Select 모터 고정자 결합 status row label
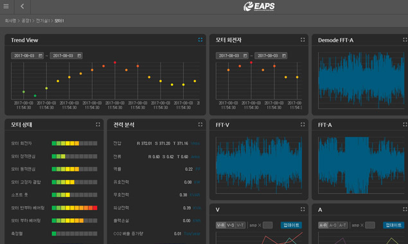Image resolution: width=408 pixels, height=244 pixels. pyautogui.click(x=26, y=182)
